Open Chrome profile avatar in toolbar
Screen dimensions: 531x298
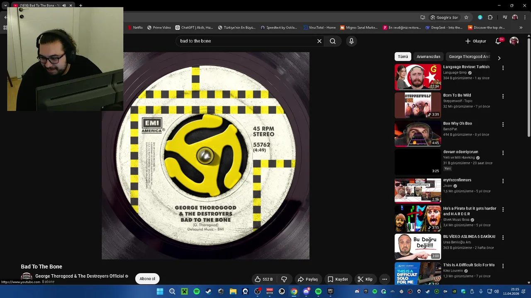click(x=515, y=17)
